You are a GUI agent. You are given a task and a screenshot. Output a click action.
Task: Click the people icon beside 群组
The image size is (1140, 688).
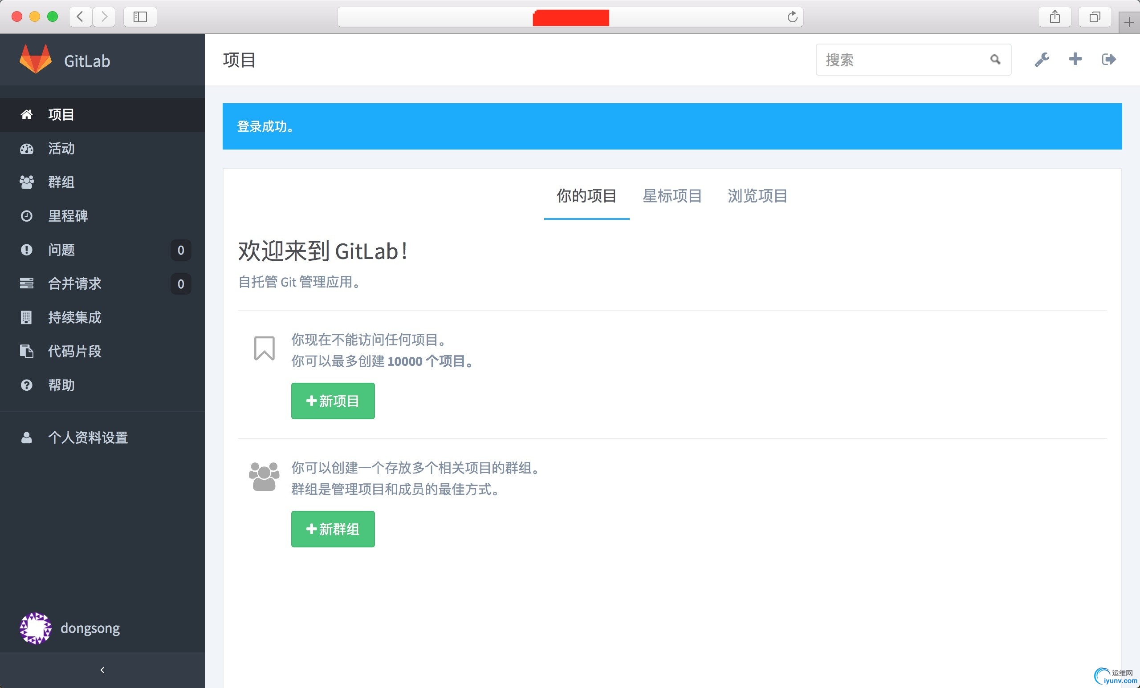click(26, 182)
